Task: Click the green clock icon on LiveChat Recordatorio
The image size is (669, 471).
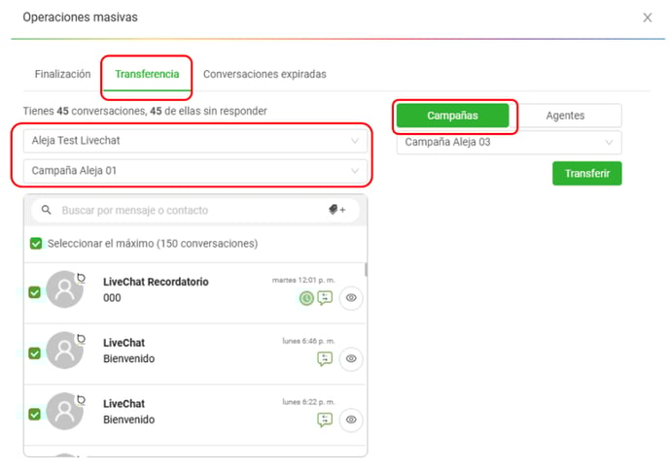Action: 306,298
